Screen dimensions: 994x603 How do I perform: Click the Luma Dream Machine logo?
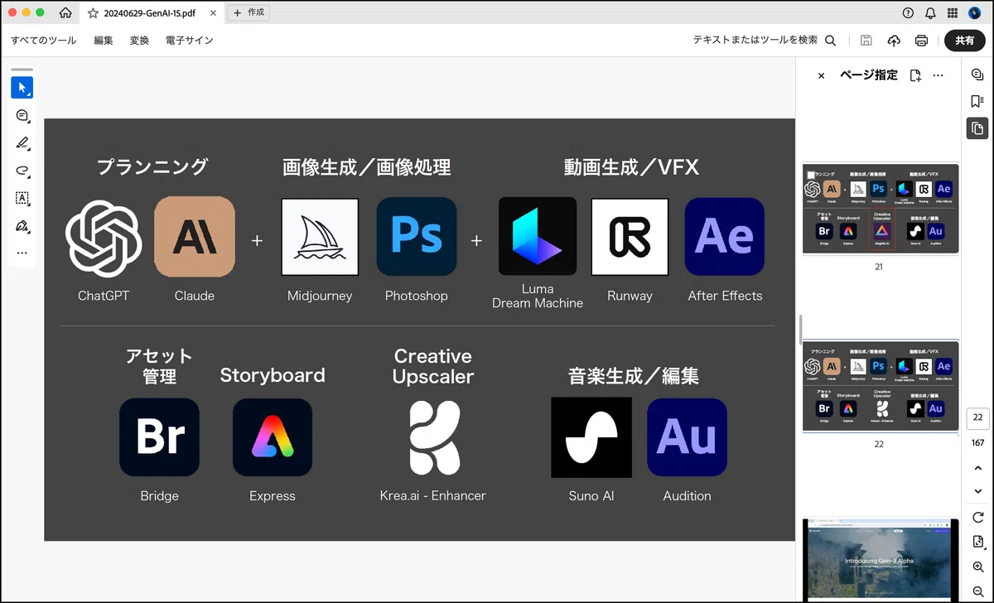pos(538,237)
